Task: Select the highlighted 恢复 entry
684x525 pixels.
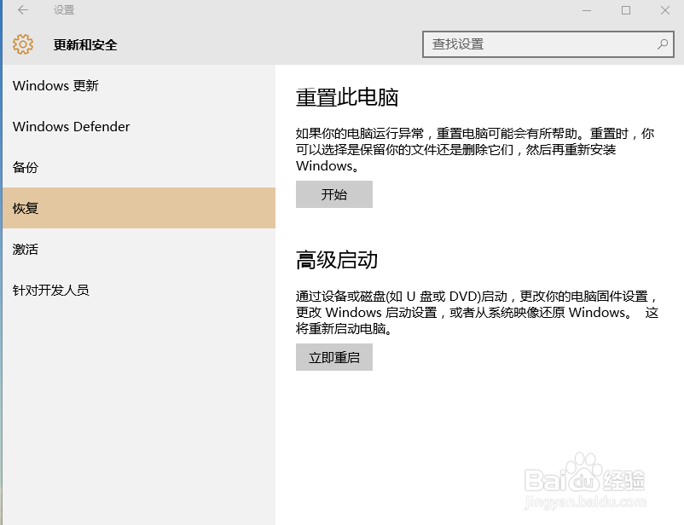Action: (x=26, y=207)
